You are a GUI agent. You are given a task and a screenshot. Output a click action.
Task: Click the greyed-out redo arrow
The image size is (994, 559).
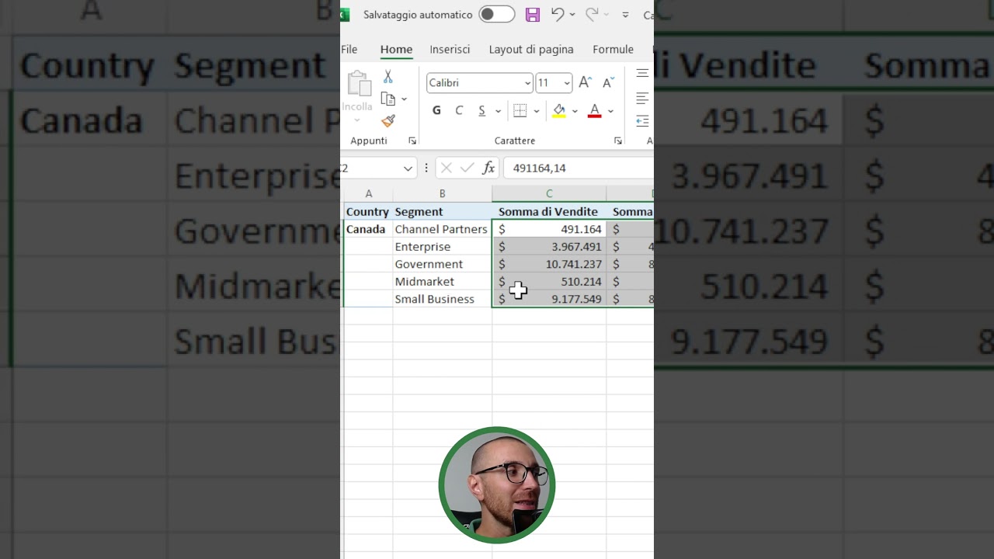point(592,14)
